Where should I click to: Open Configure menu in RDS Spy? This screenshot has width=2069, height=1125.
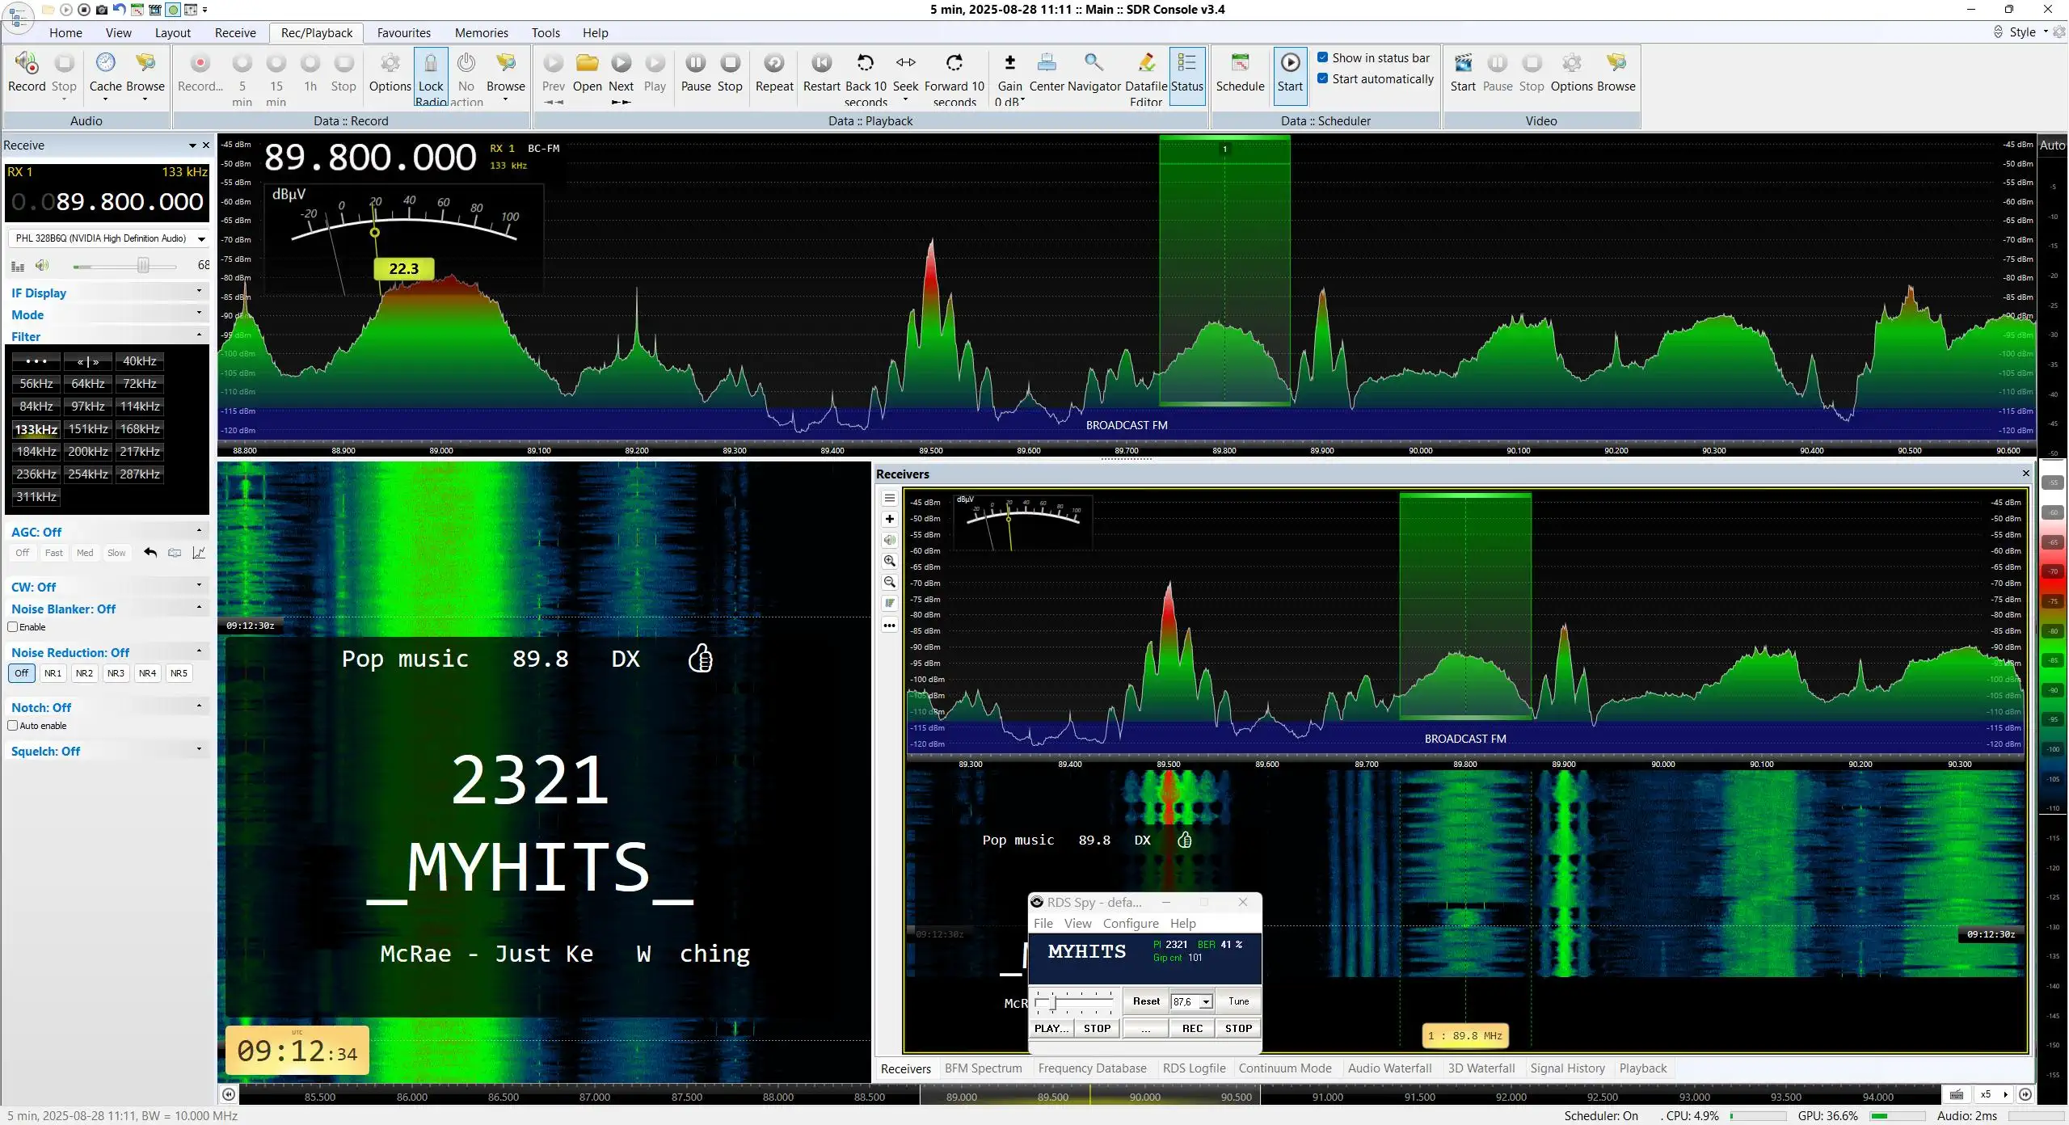(1131, 924)
